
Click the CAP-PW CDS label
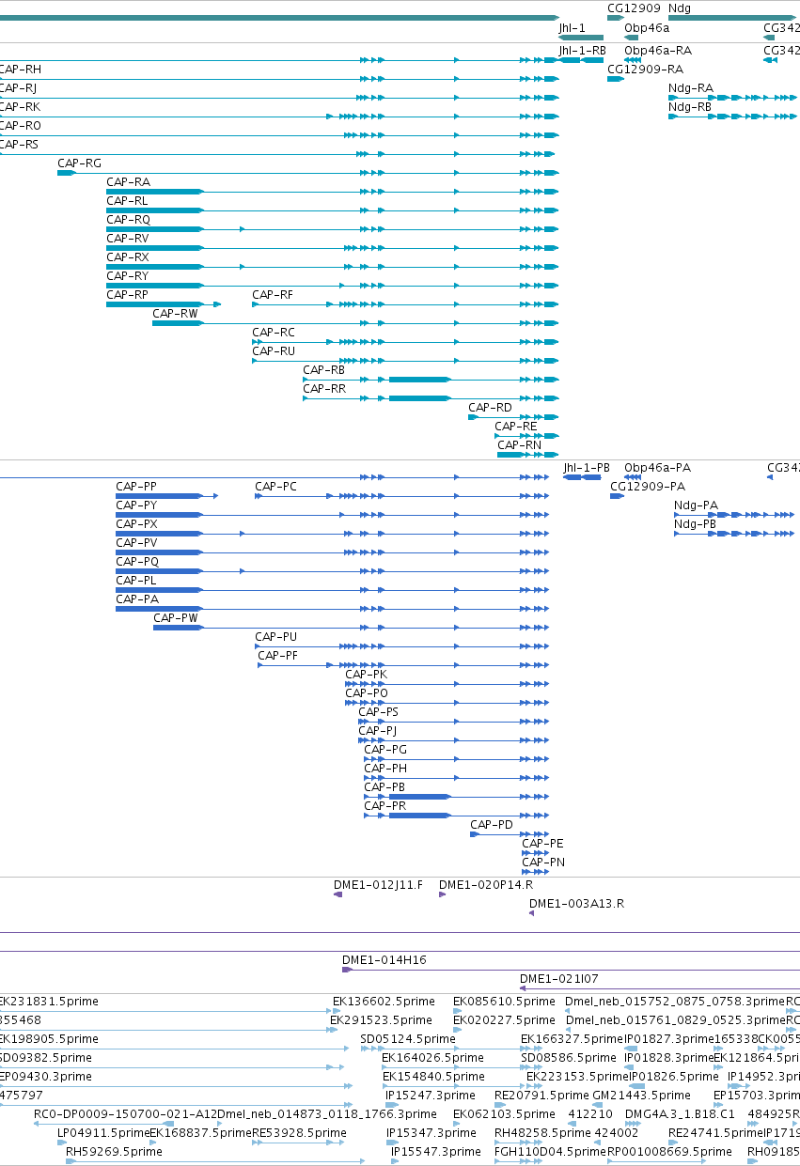pyautogui.click(x=176, y=618)
